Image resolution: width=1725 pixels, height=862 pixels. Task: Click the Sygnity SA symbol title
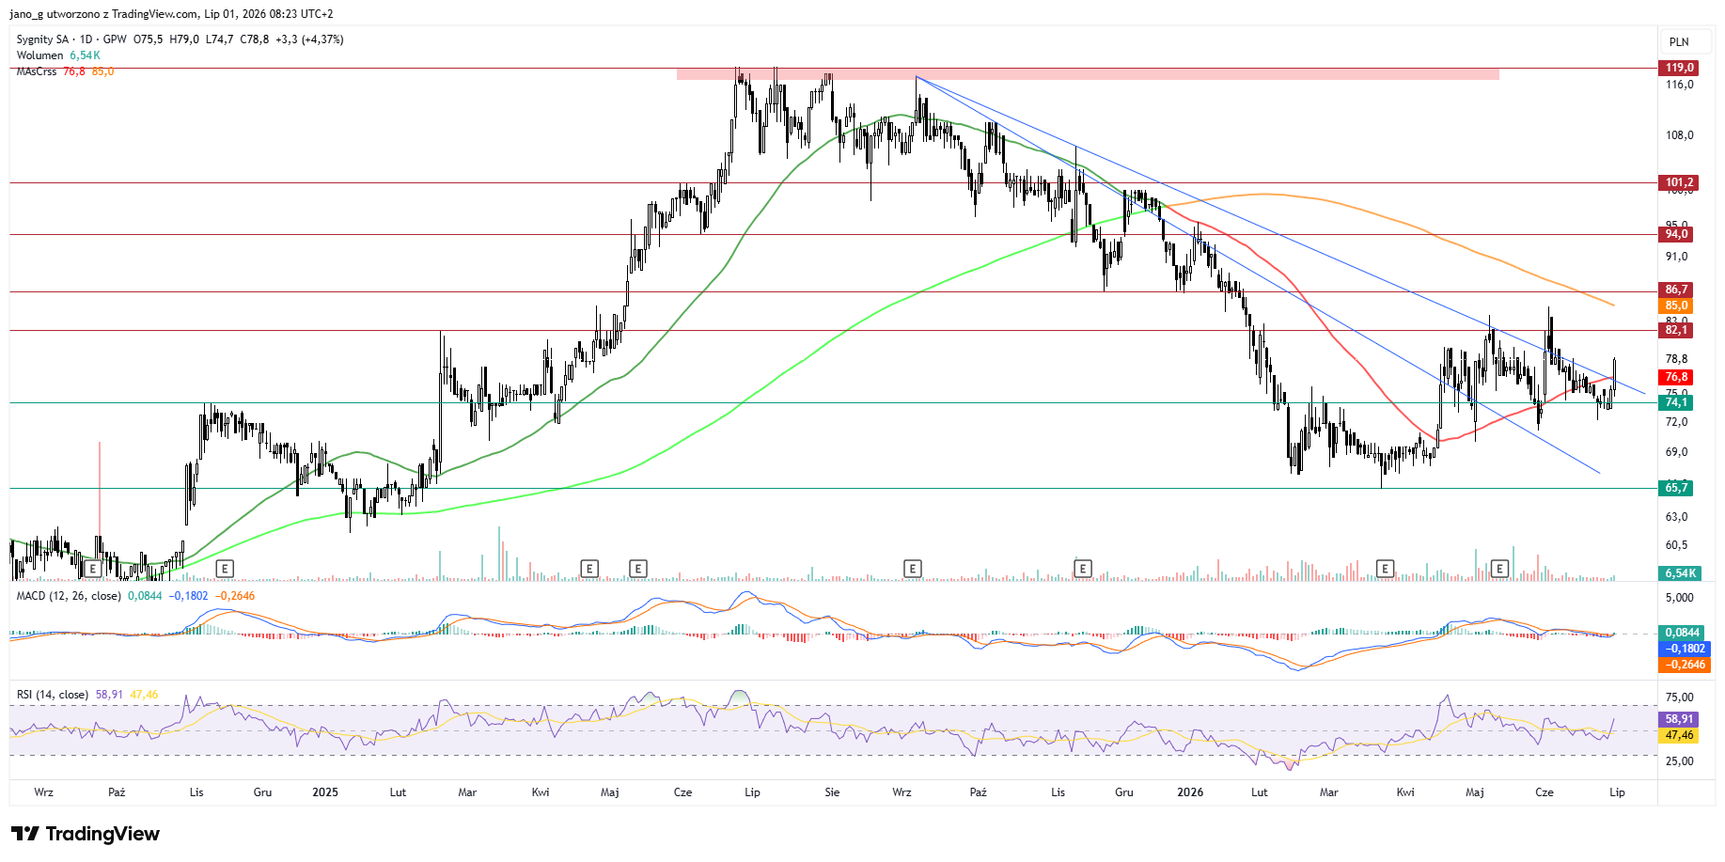pos(42,39)
